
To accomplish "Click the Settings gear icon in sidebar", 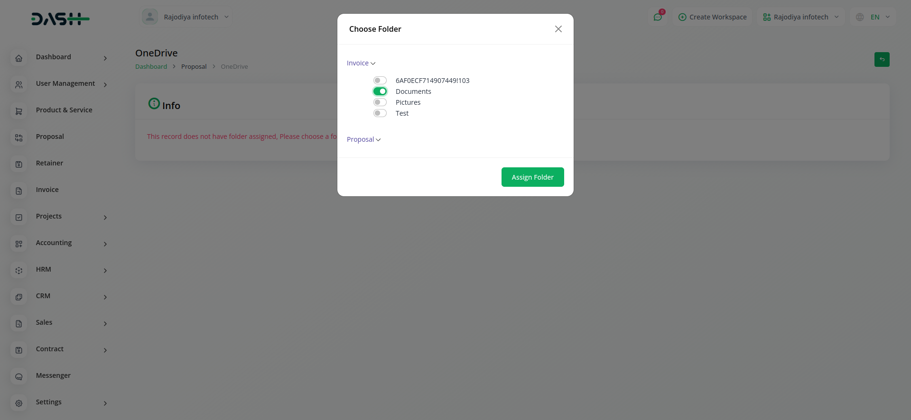I will pos(19,403).
